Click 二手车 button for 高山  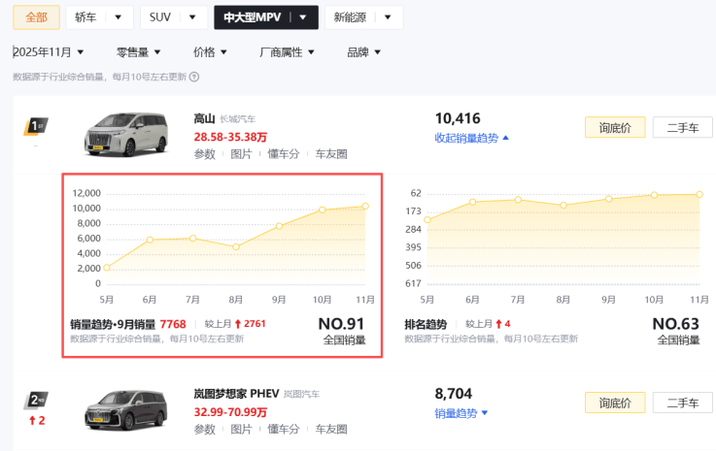pos(683,127)
